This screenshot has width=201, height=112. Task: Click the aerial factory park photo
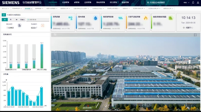point(126,74)
